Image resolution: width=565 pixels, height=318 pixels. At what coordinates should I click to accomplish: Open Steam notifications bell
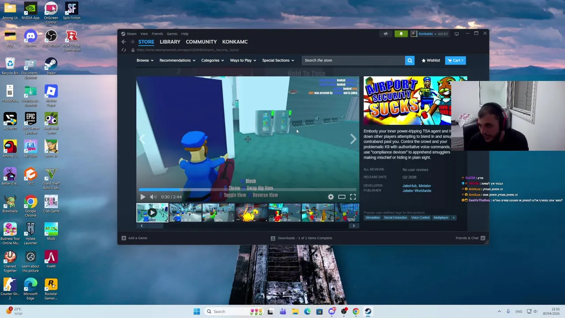point(401,34)
